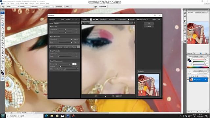Select Fast Preview radio button
The width and height of the screenshot is (210, 118).
click(118, 20)
